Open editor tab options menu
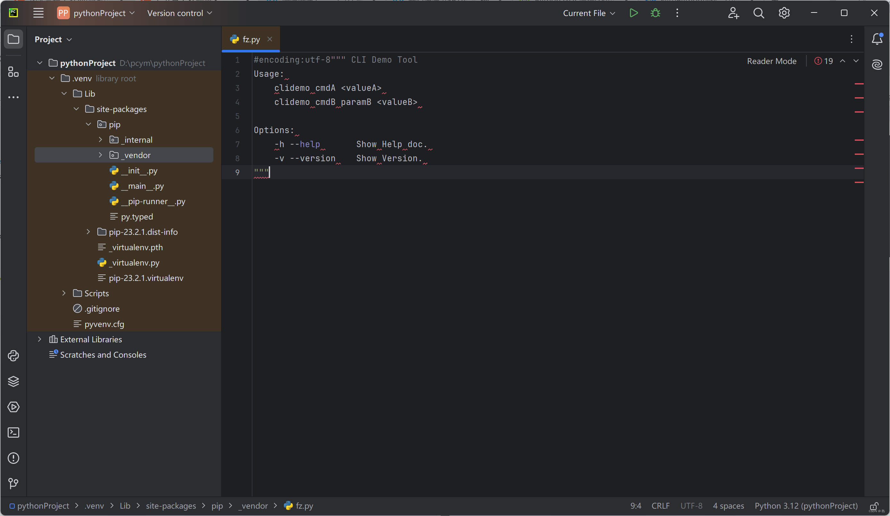This screenshot has width=890, height=516. tap(852, 39)
